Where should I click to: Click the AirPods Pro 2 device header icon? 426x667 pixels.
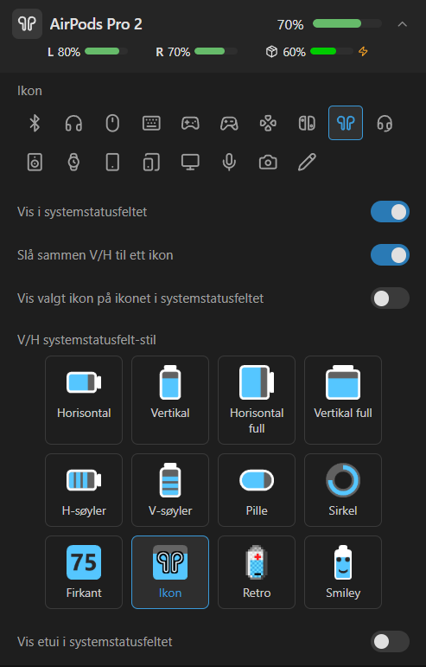pyautogui.click(x=27, y=24)
